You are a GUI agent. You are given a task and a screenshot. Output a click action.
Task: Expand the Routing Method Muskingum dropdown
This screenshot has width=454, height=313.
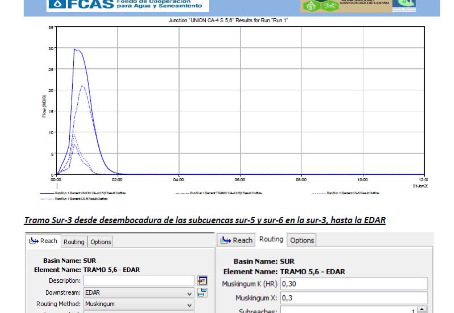pyautogui.click(x=189, y=305)
